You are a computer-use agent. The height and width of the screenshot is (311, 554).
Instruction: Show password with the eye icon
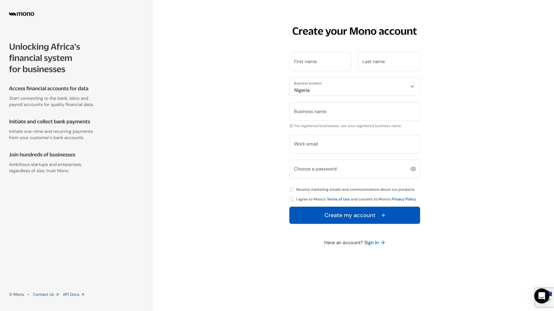413,169
